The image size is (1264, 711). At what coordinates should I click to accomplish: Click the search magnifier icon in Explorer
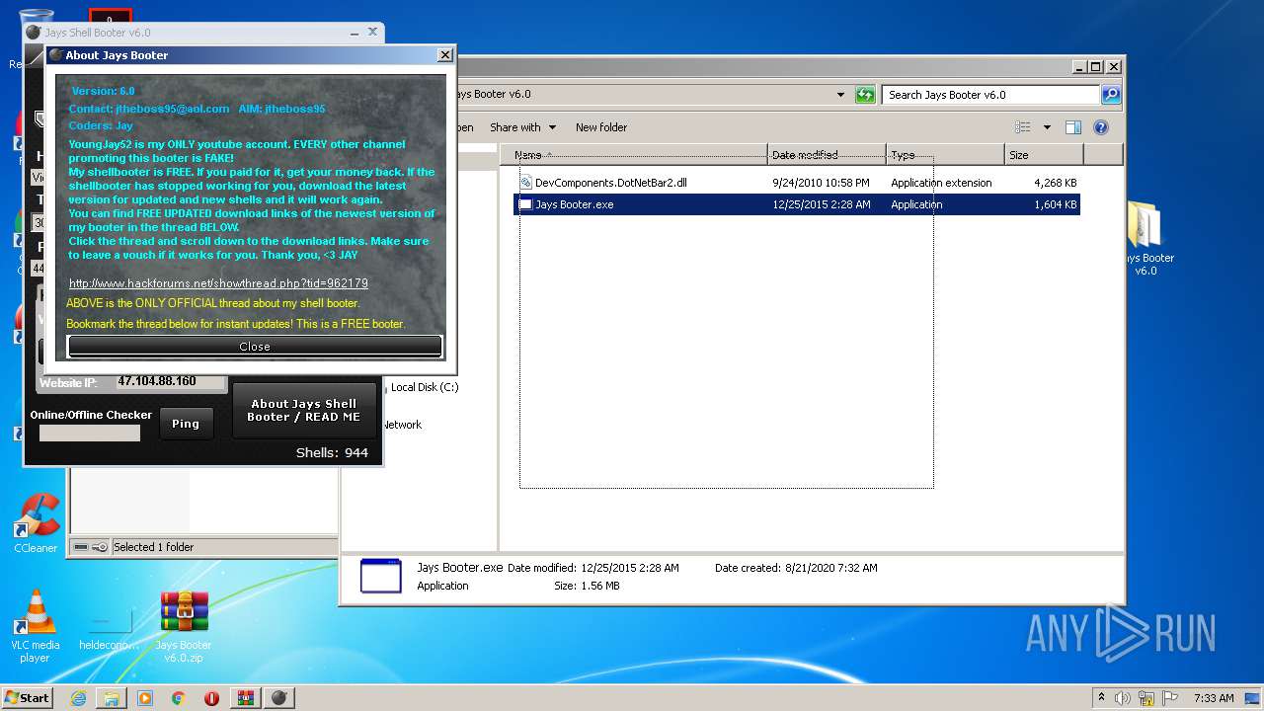1111,95
